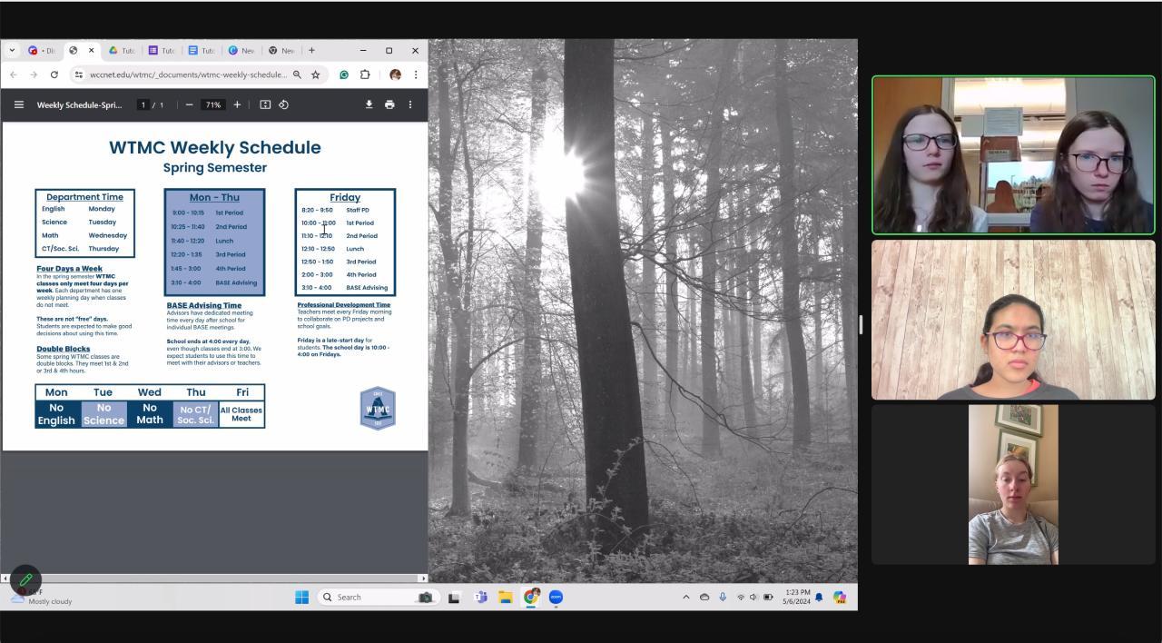This screenshot has width=1162, height=643.
Task: Click the zoom magnifier in address bar
Action: pyautogui.click(x=297, y=74)
